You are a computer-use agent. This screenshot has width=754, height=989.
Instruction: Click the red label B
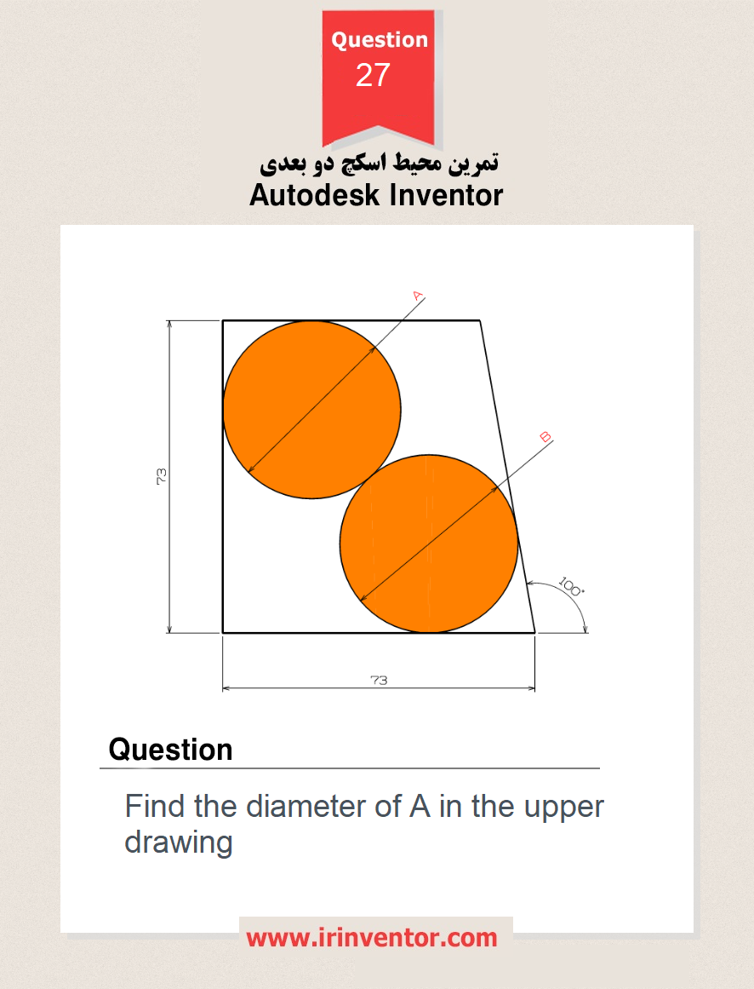click(x=546, y=436)
